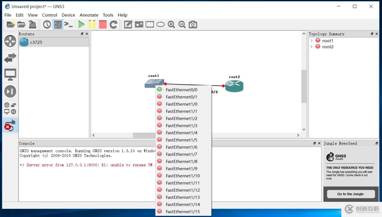Click Go to the Jungle button
This screenshot has height=217, width=382.
pyautogui.click(x=350, y=194)
